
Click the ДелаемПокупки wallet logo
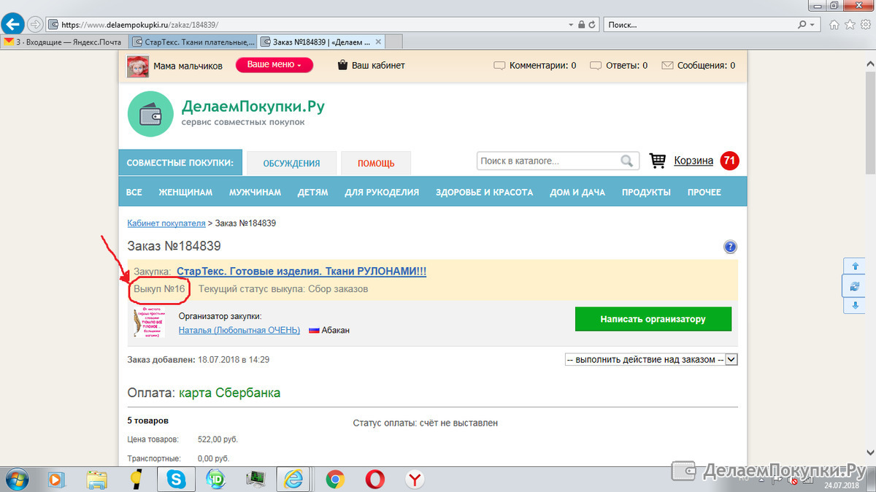[149, 114]
